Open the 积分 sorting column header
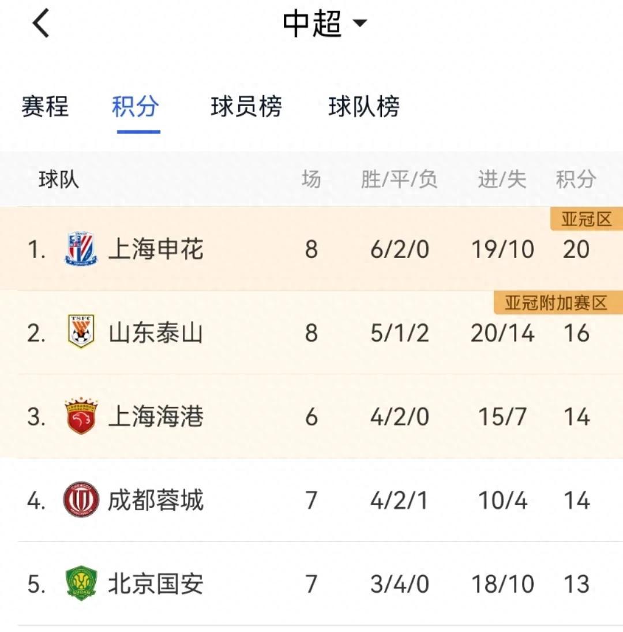Viewport: 623px width, 632px height. point(576,179)
